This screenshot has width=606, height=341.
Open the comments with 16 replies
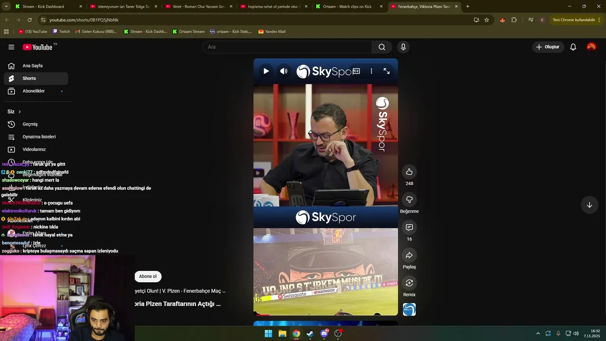(409, 227)
